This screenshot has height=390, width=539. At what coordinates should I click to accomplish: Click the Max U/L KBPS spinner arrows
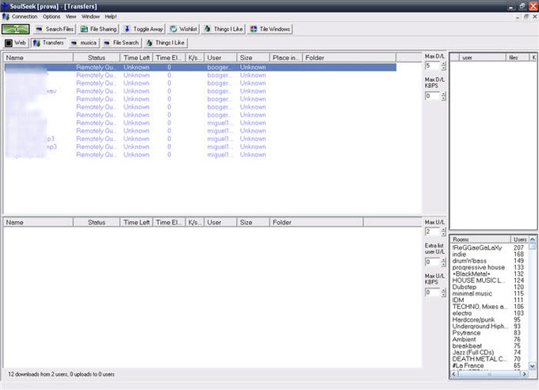[443, 292]
